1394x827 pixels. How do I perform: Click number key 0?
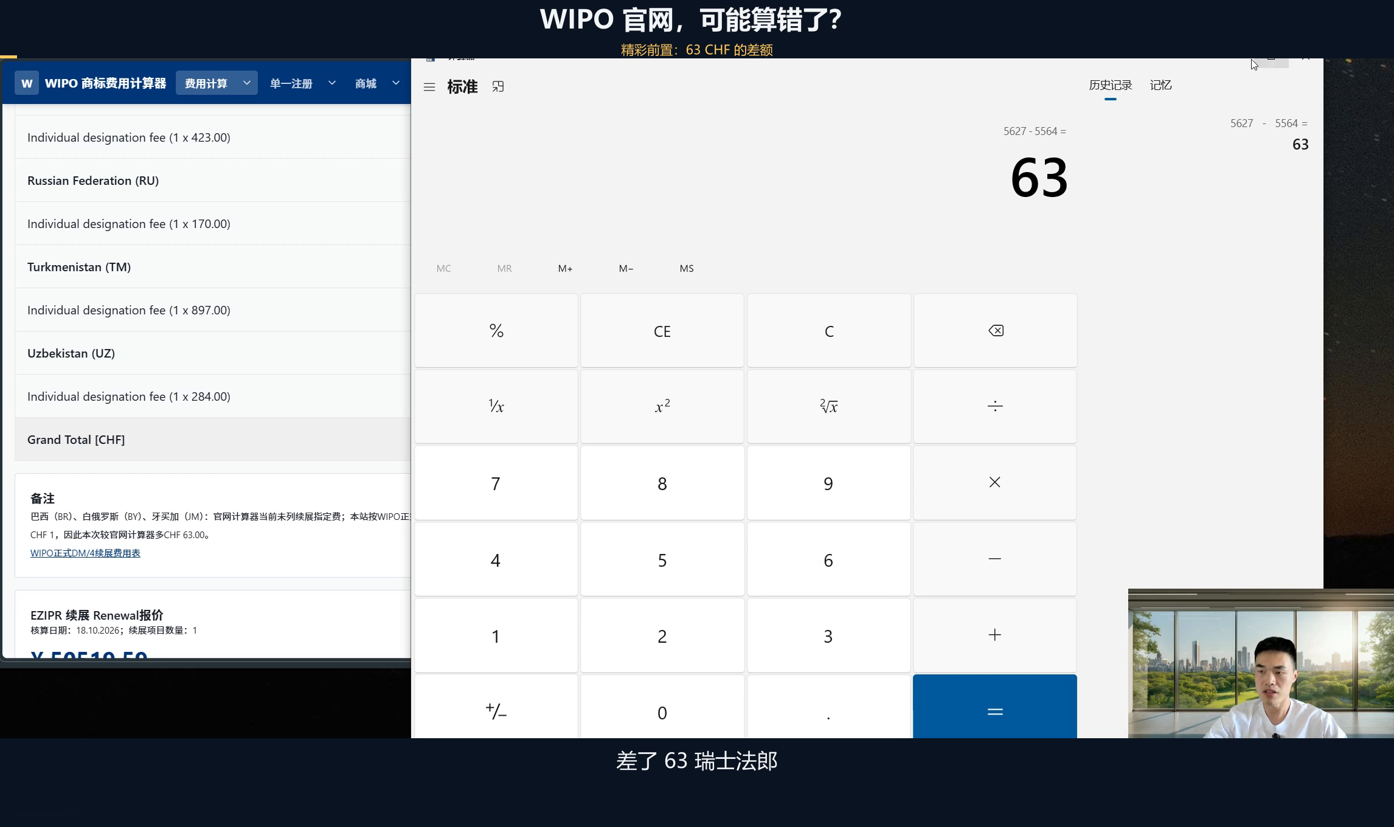(662, 707)
